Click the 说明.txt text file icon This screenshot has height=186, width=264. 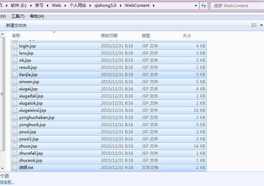[15, 167]
